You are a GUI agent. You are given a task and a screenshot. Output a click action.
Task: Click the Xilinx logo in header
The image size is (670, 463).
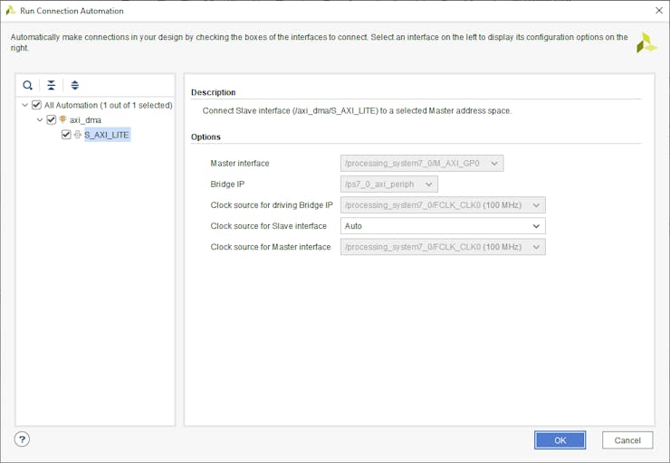646,43
